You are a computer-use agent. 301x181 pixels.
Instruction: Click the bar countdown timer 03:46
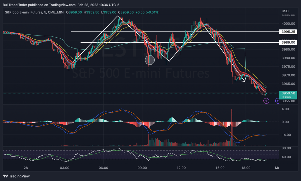point(286,96)
